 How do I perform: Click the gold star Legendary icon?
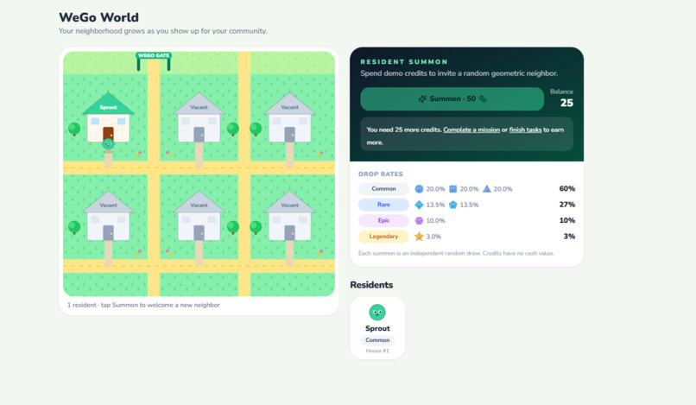[419, 237]
